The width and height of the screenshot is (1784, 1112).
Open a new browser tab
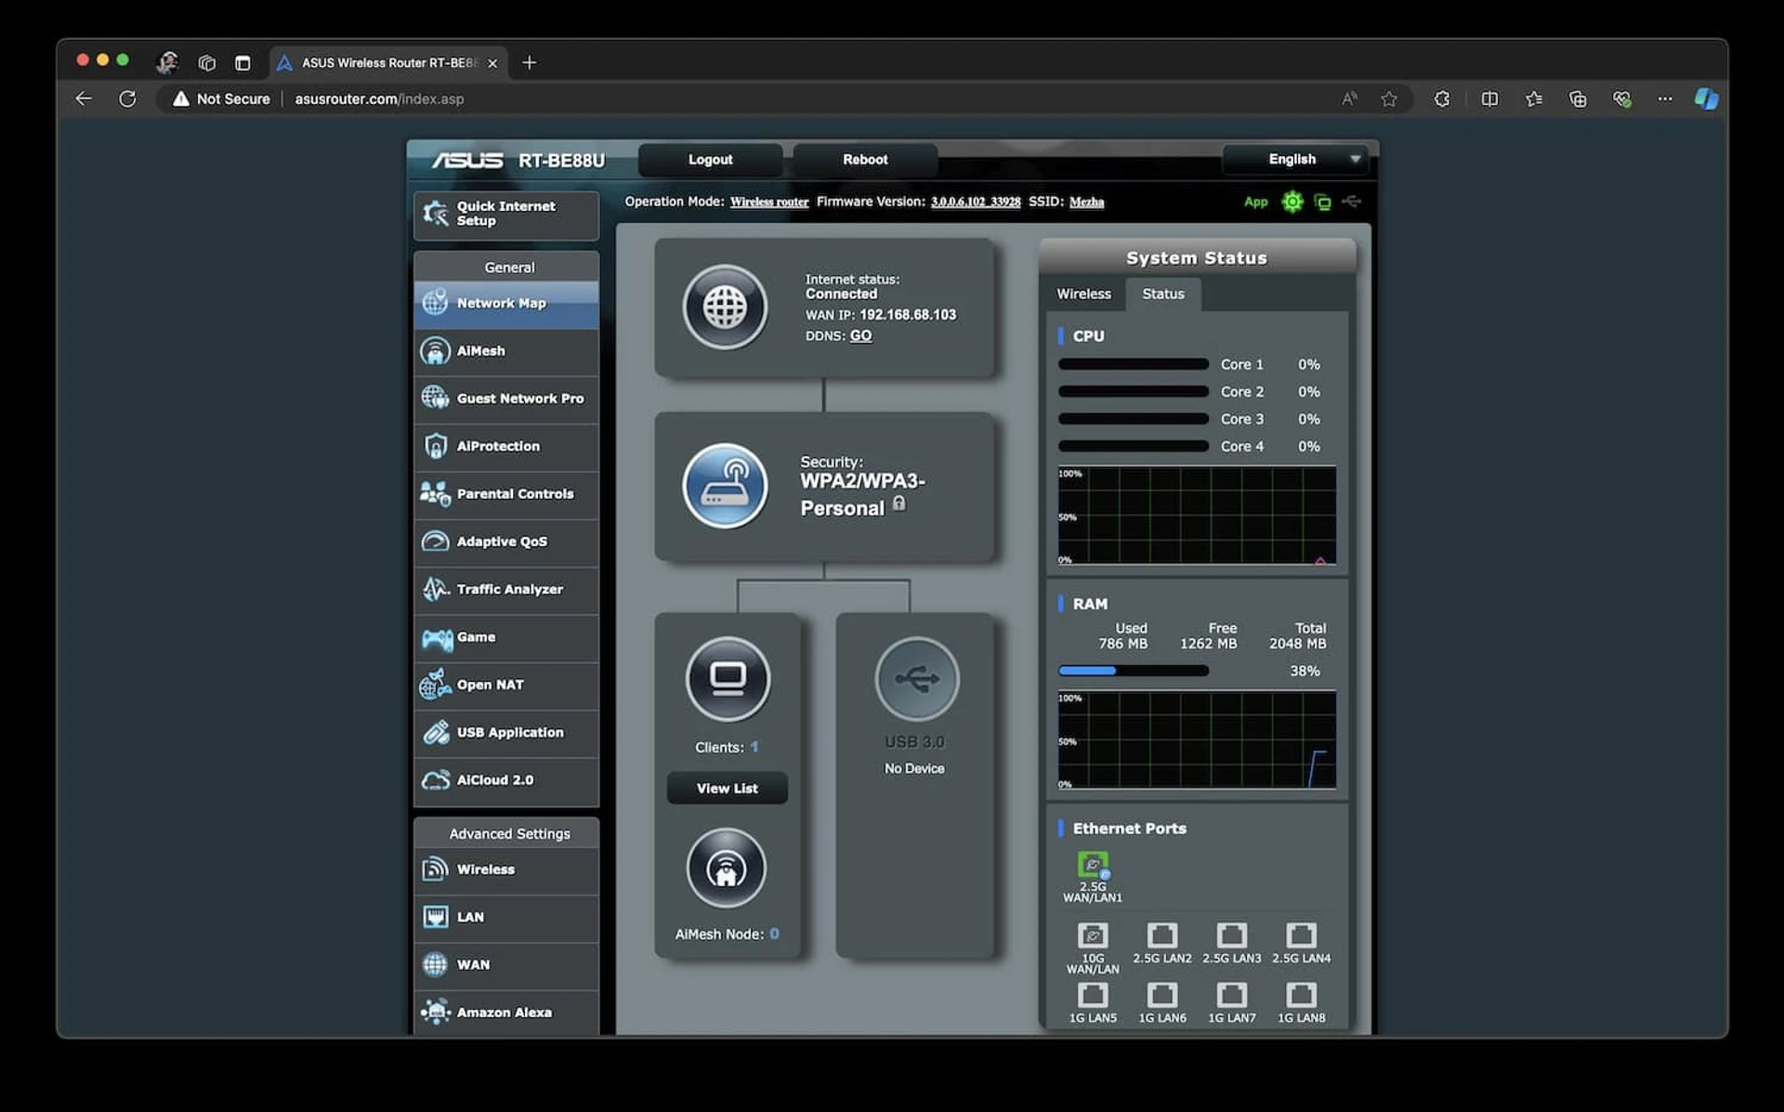tap(530, 62)
